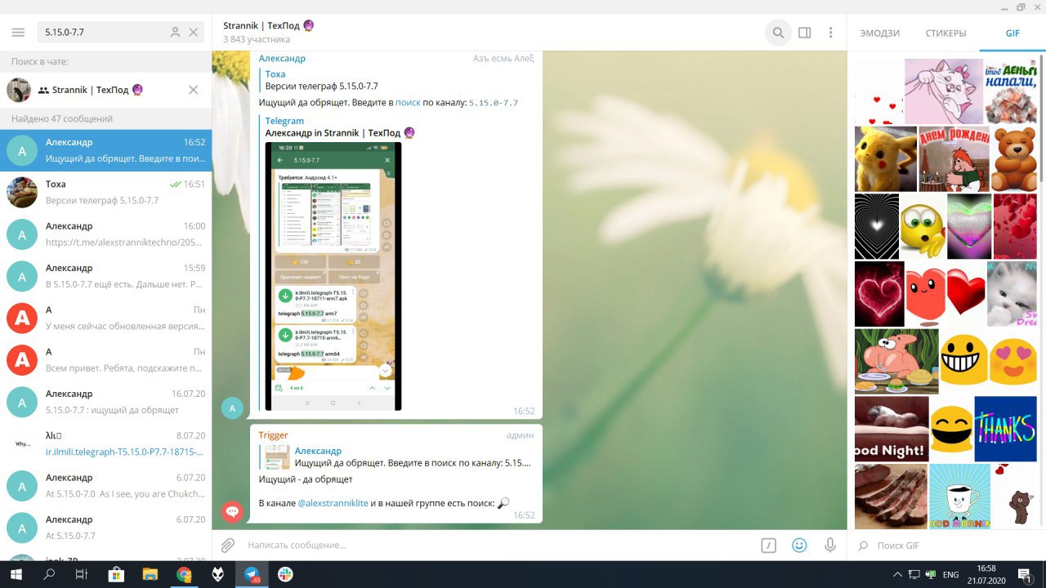Viewport: 1046px width, 588px height.
Task: Clear the search field text
Action: pyautogui.click(x=194, y=33)
